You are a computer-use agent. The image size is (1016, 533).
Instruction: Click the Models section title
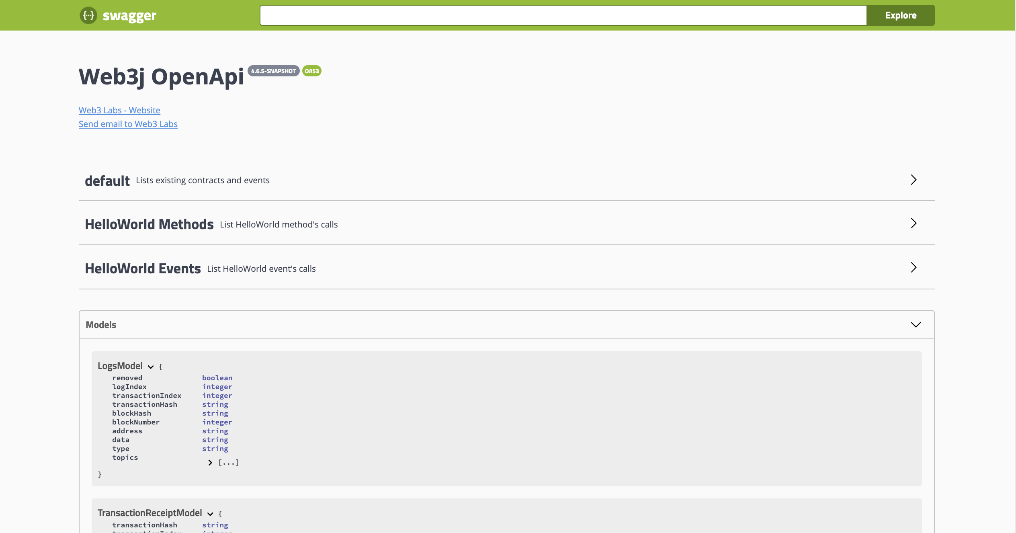(101, 324)
